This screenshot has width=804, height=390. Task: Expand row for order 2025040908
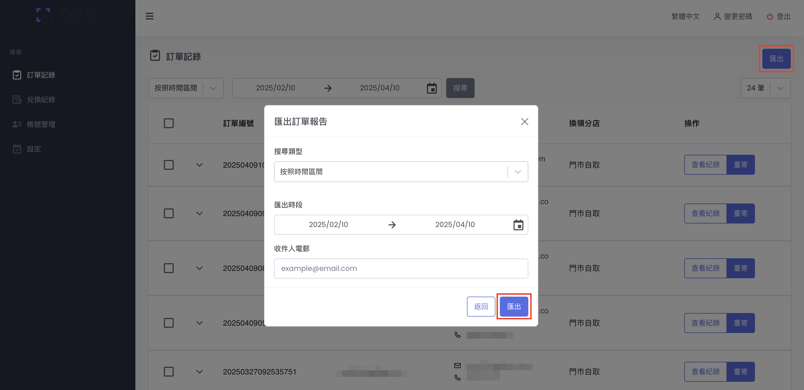[199, 268]
